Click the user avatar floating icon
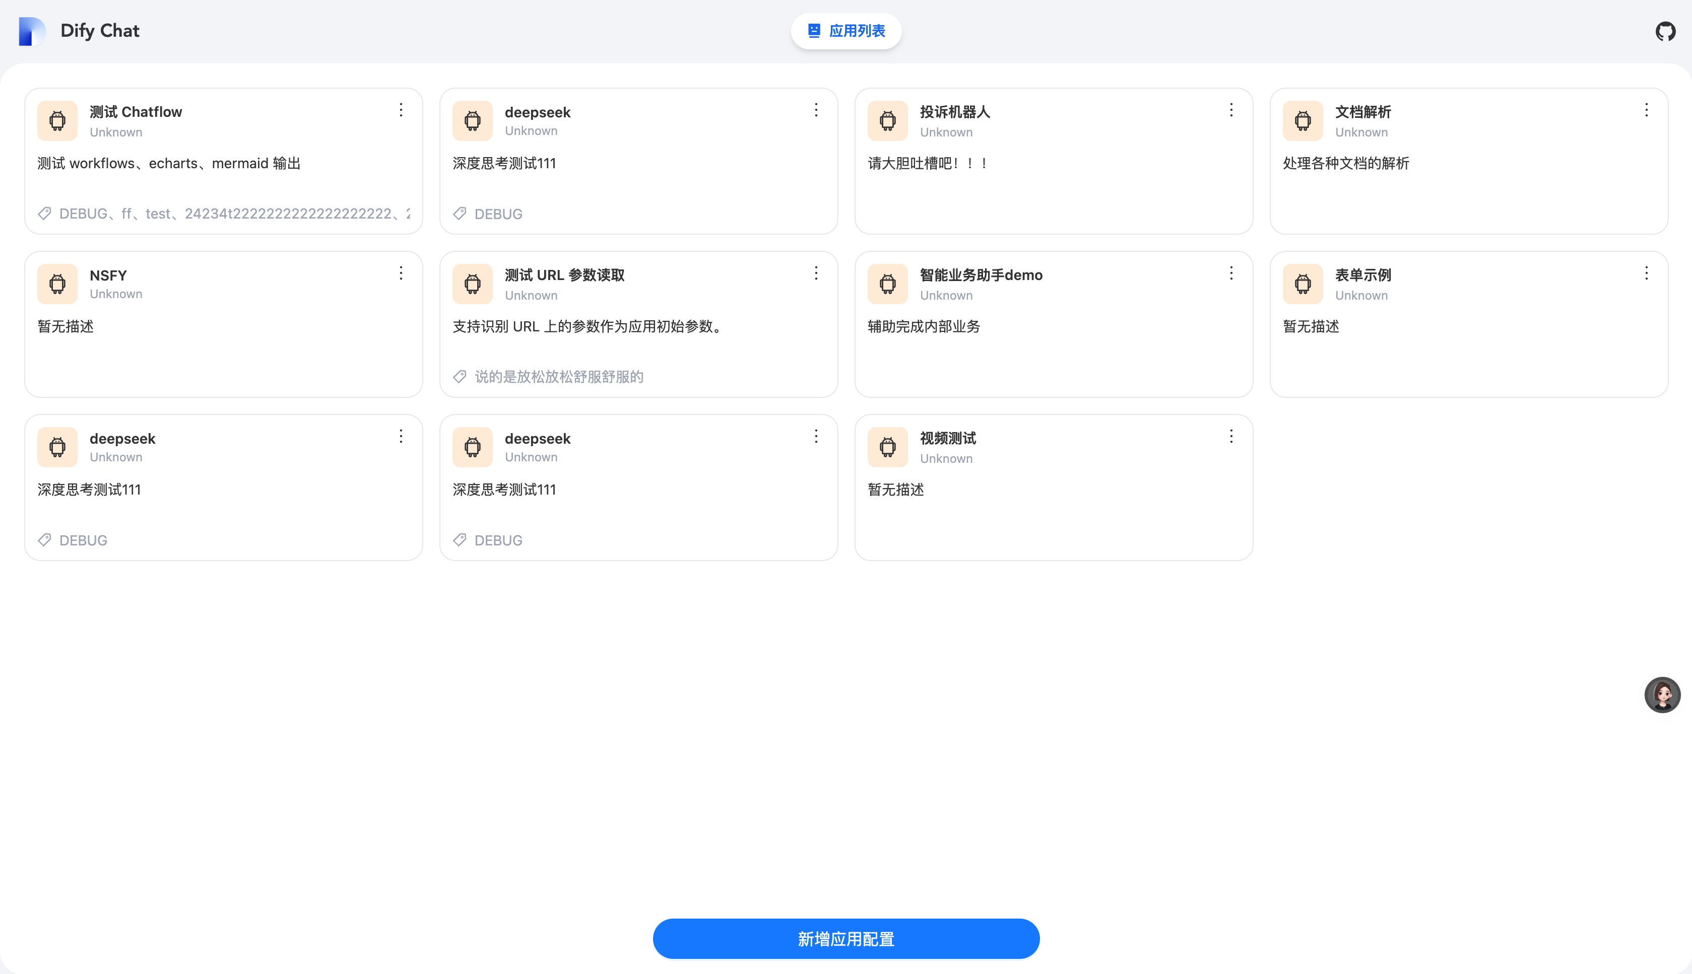 point(1662,695)
